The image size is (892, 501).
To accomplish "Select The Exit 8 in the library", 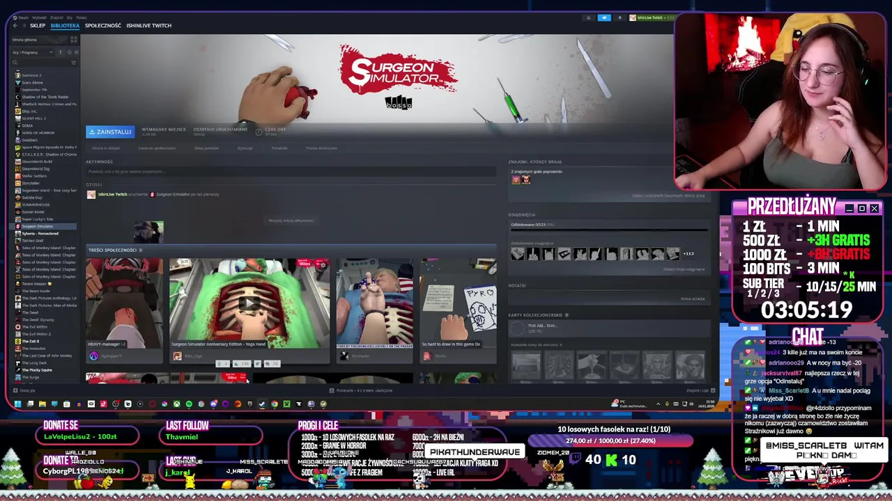I will click(30, 341).
